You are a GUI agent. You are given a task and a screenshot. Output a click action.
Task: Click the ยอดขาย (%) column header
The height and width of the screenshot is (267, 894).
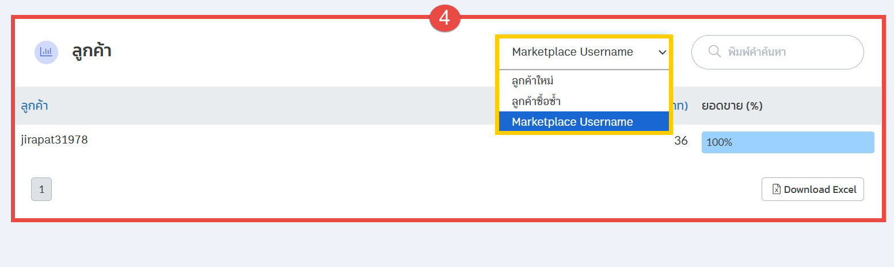pos(732,106)
